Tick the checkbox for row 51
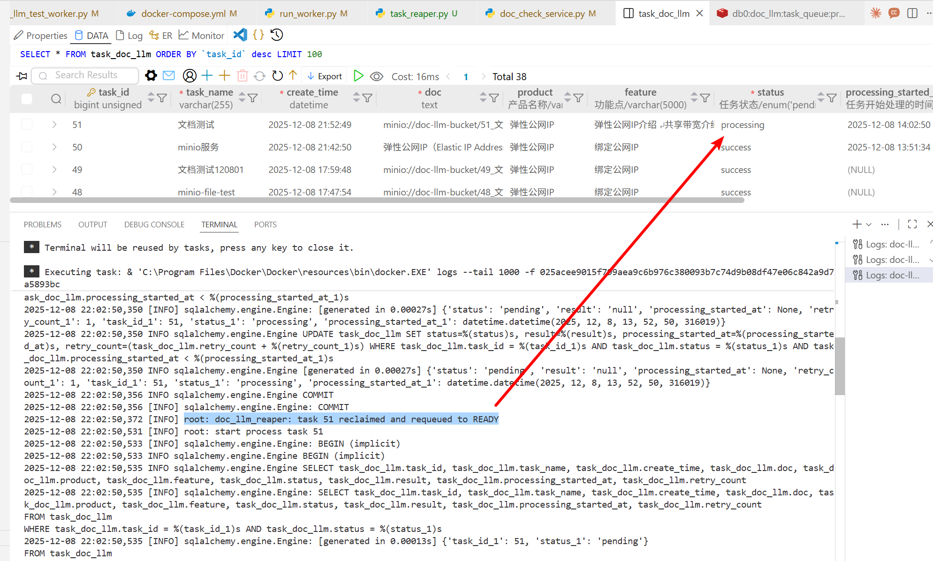The height and width of the screenshot is (561, 933). pos(27,125)
